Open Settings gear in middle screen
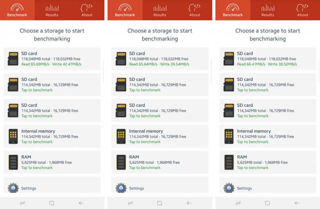The image size is (320, 209). tap(121, 188)
